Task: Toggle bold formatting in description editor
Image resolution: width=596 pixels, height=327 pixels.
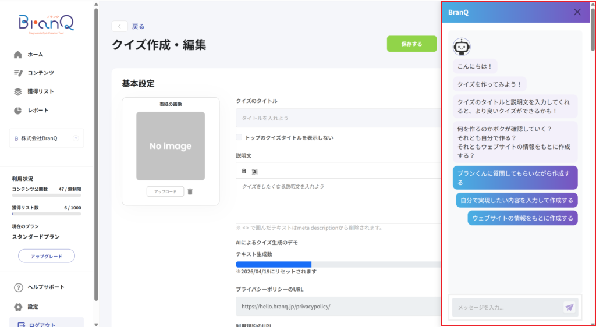Action: [x=244, y=171]
